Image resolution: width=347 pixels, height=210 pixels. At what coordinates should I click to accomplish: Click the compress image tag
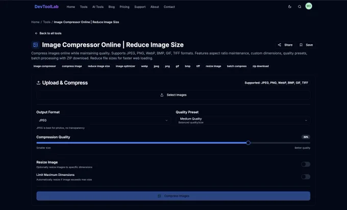point(72,66)
